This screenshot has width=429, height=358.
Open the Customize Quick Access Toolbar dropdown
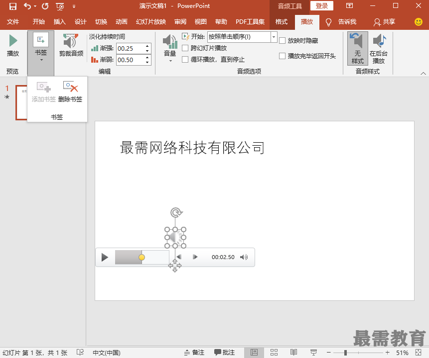click(74, 6)
